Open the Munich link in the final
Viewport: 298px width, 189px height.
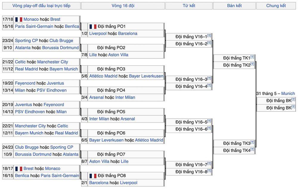pyautogui.click(x=288, y=94)
